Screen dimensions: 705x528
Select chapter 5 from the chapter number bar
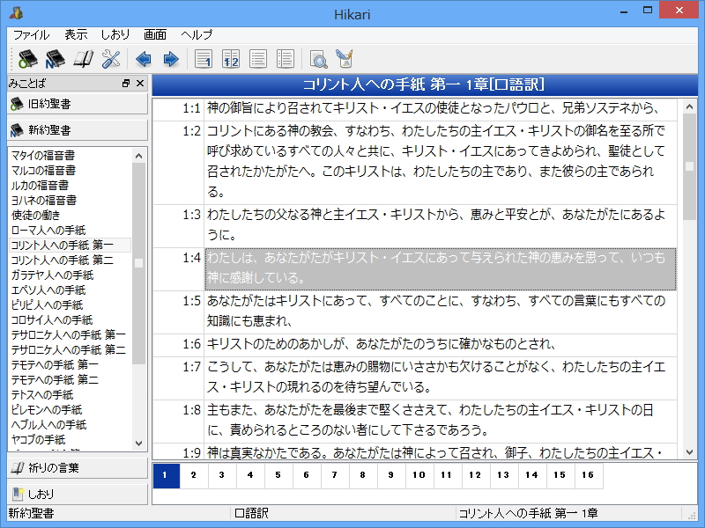point(278,475)
